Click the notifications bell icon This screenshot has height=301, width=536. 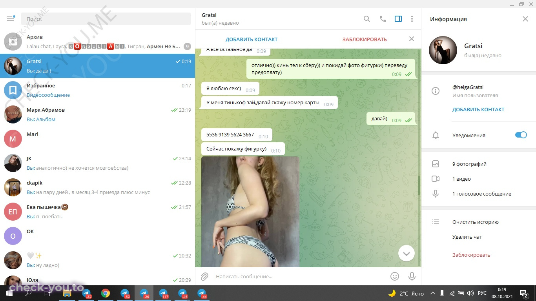435,135
